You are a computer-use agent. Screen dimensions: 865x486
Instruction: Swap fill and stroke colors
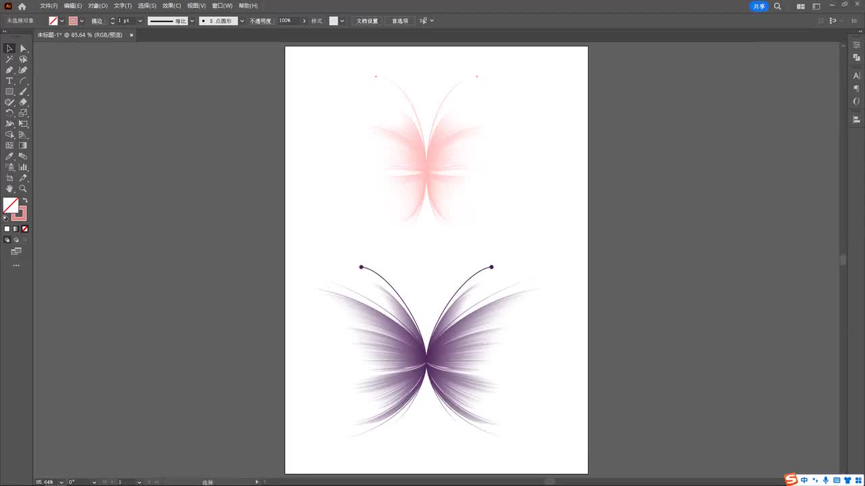tap(25, 200)
